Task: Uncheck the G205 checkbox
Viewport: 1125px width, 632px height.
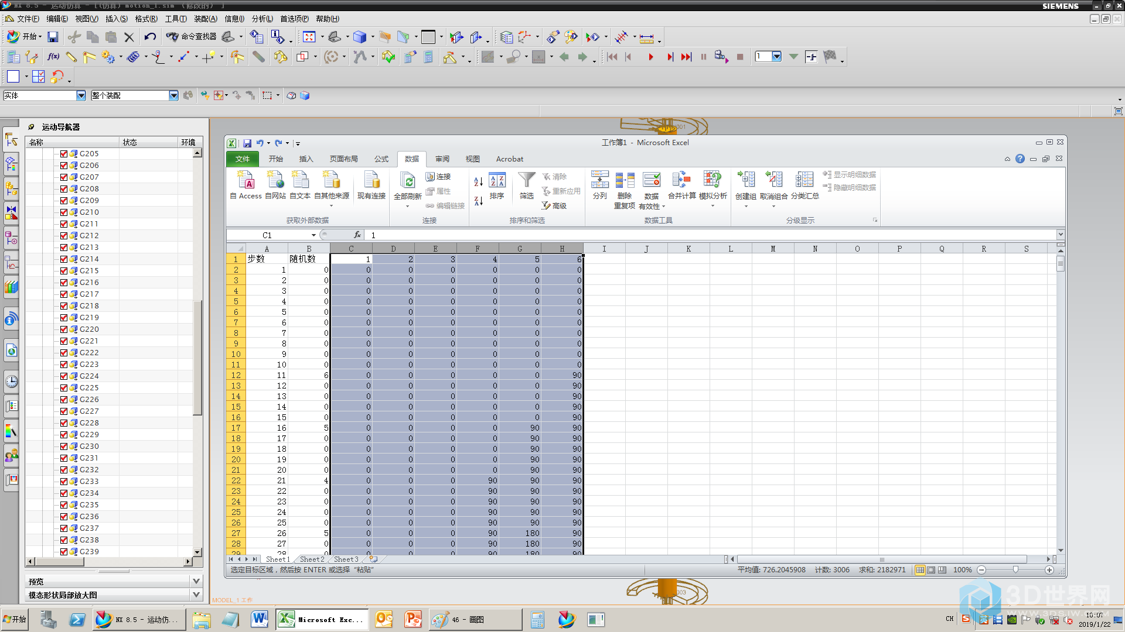Action: (x=64, y=154)
